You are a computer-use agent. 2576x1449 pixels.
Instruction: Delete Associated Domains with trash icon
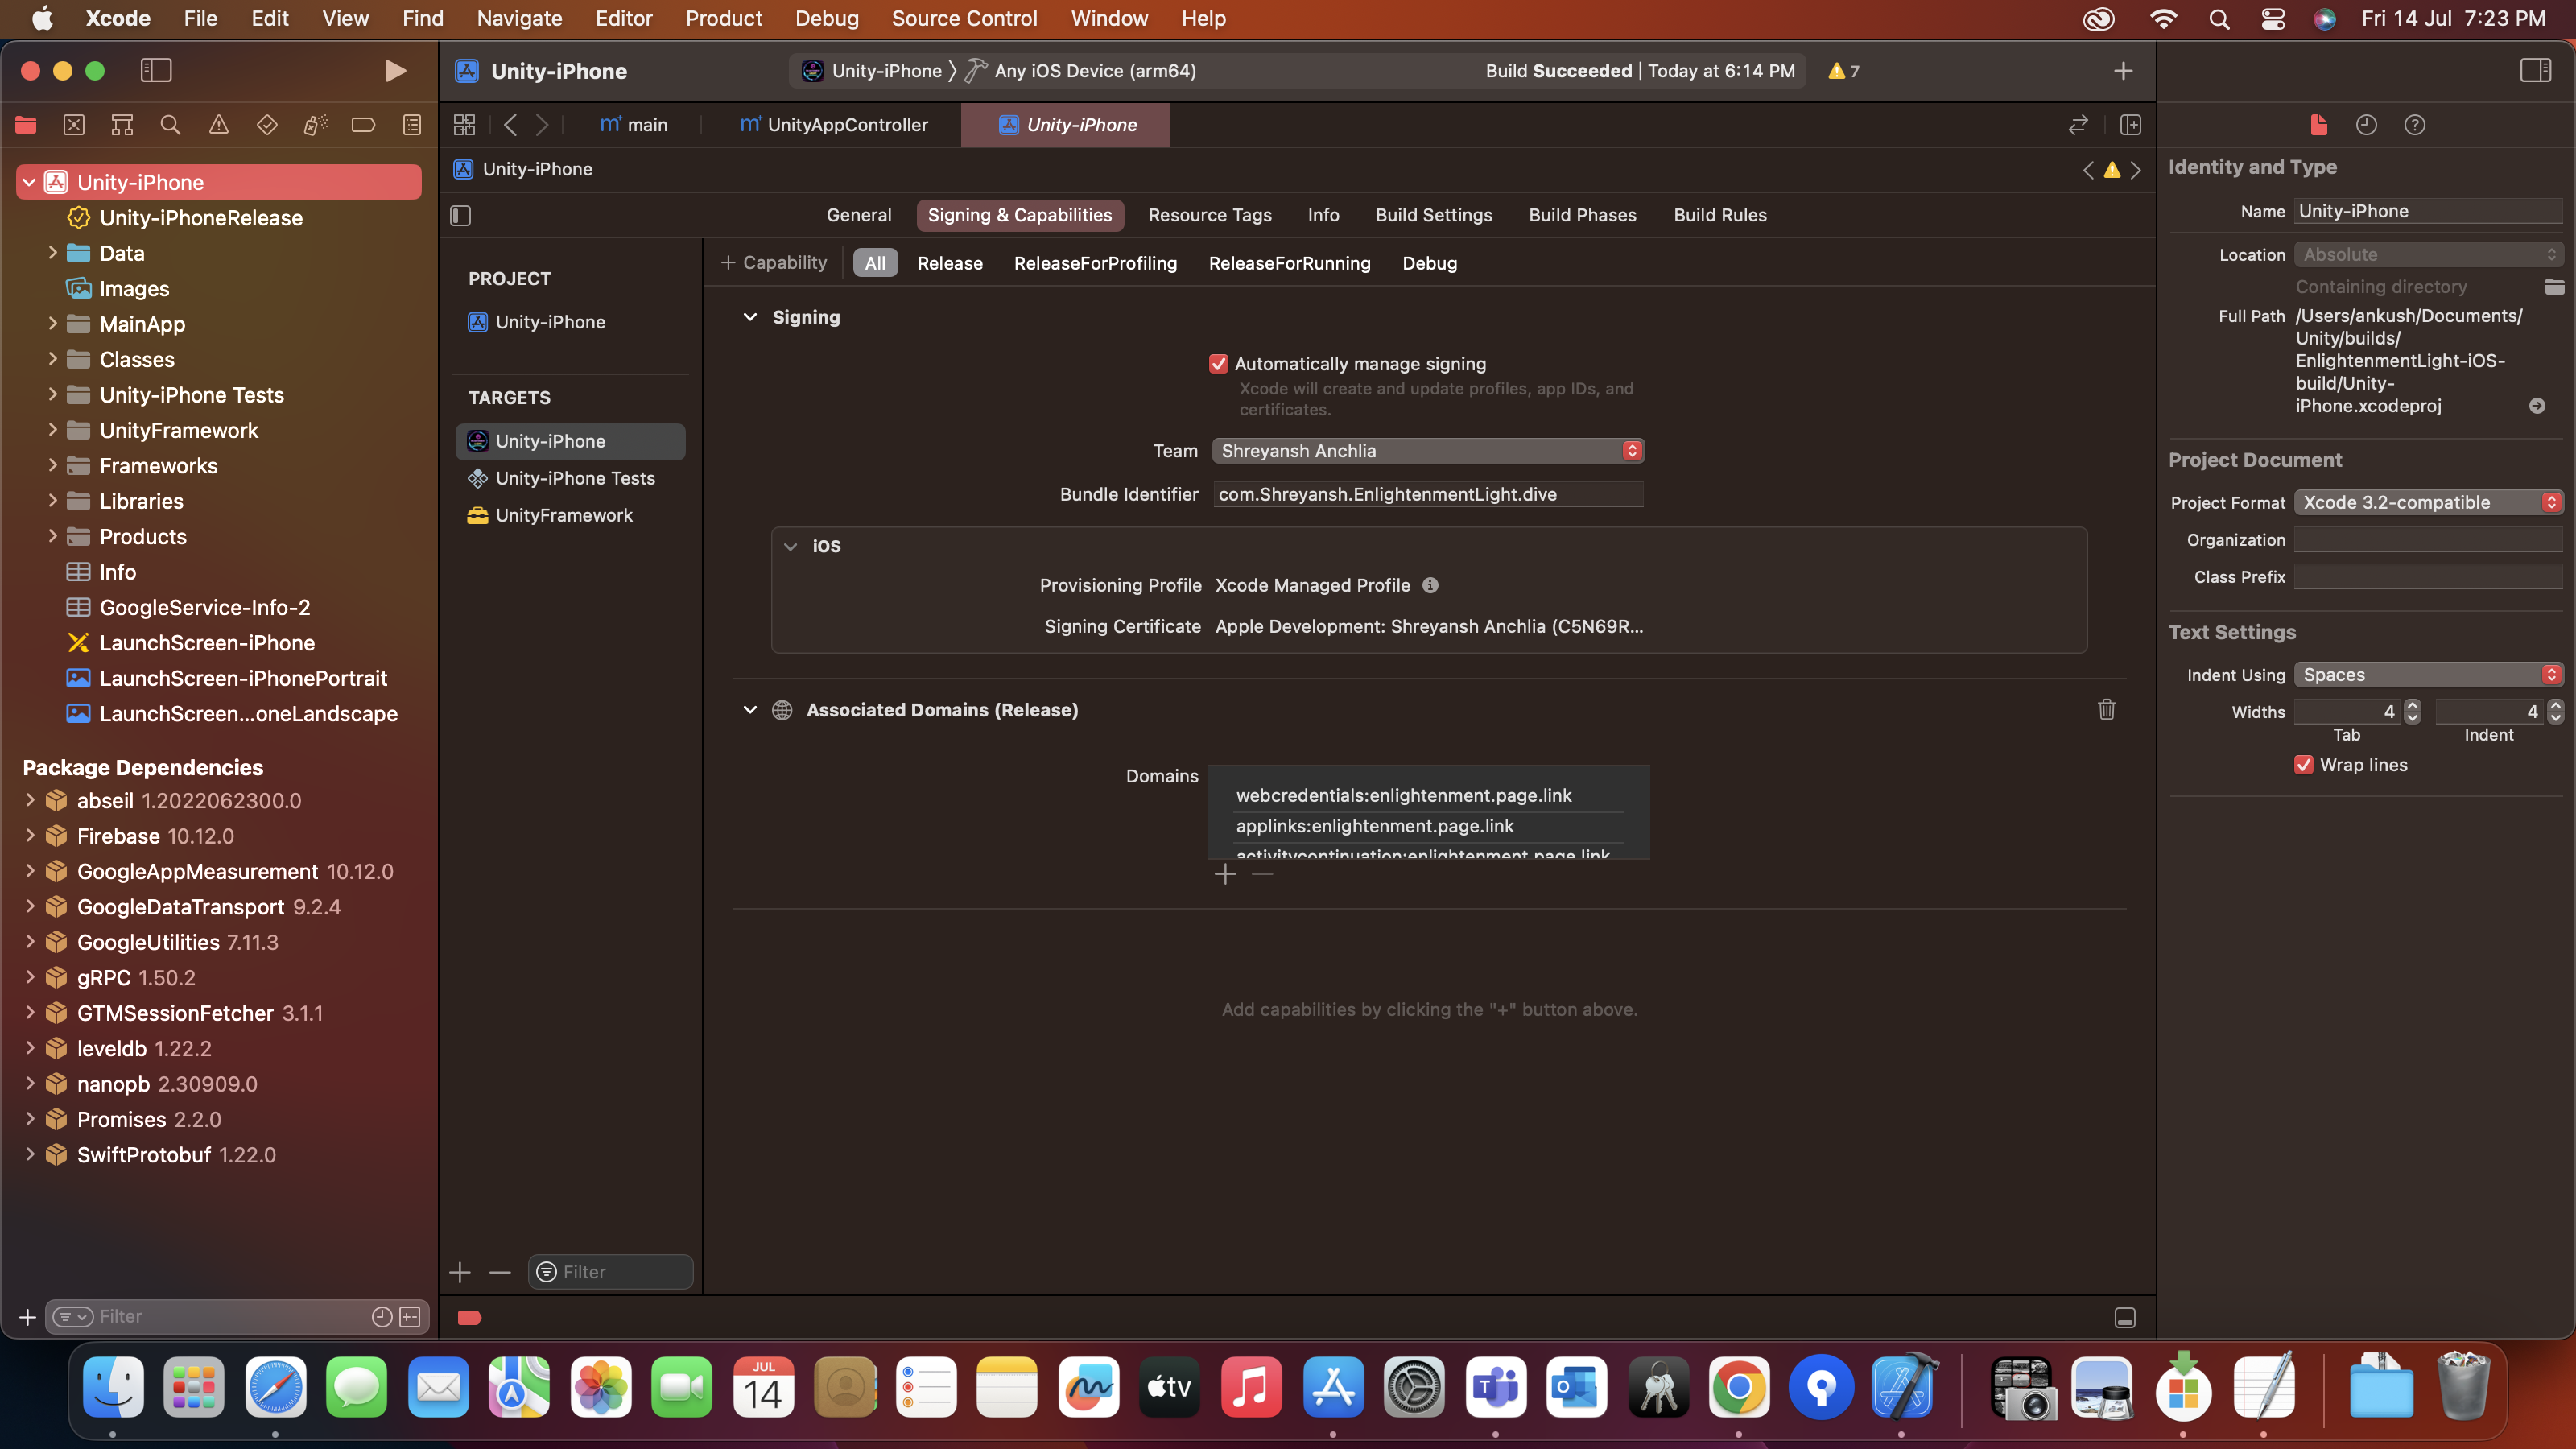(2106, 710)
